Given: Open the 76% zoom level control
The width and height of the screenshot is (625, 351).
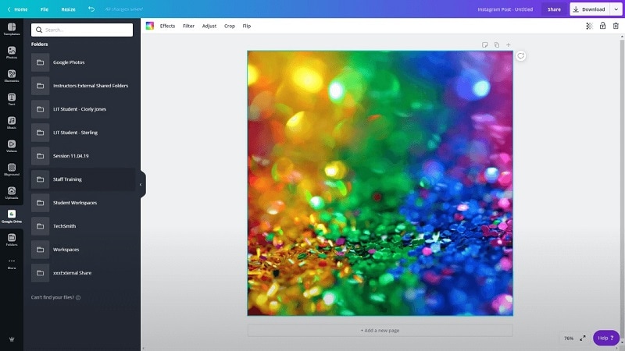Looking at the screenshot, I should click(569, 339).
